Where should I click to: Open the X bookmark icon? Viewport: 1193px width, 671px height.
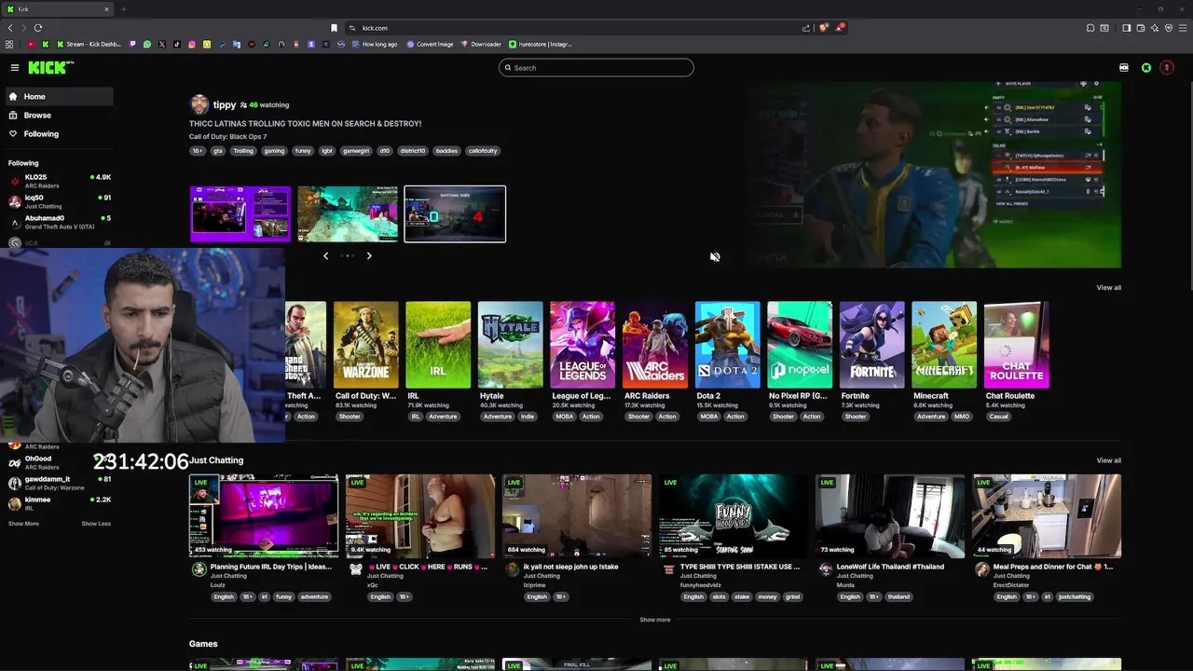pos(162,44)
